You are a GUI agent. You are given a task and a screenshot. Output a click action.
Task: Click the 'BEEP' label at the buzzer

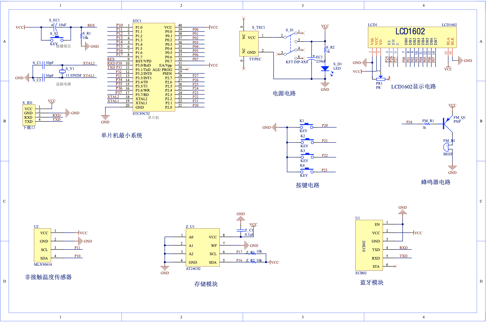pyautogui.click(x=448, y=154)
